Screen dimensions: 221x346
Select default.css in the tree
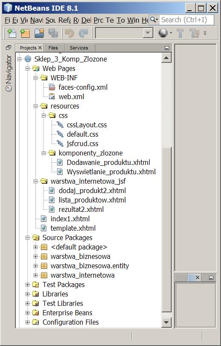[x=83, y=135]
